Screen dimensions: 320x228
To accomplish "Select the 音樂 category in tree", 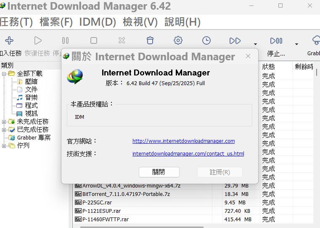I will point(31,98).
